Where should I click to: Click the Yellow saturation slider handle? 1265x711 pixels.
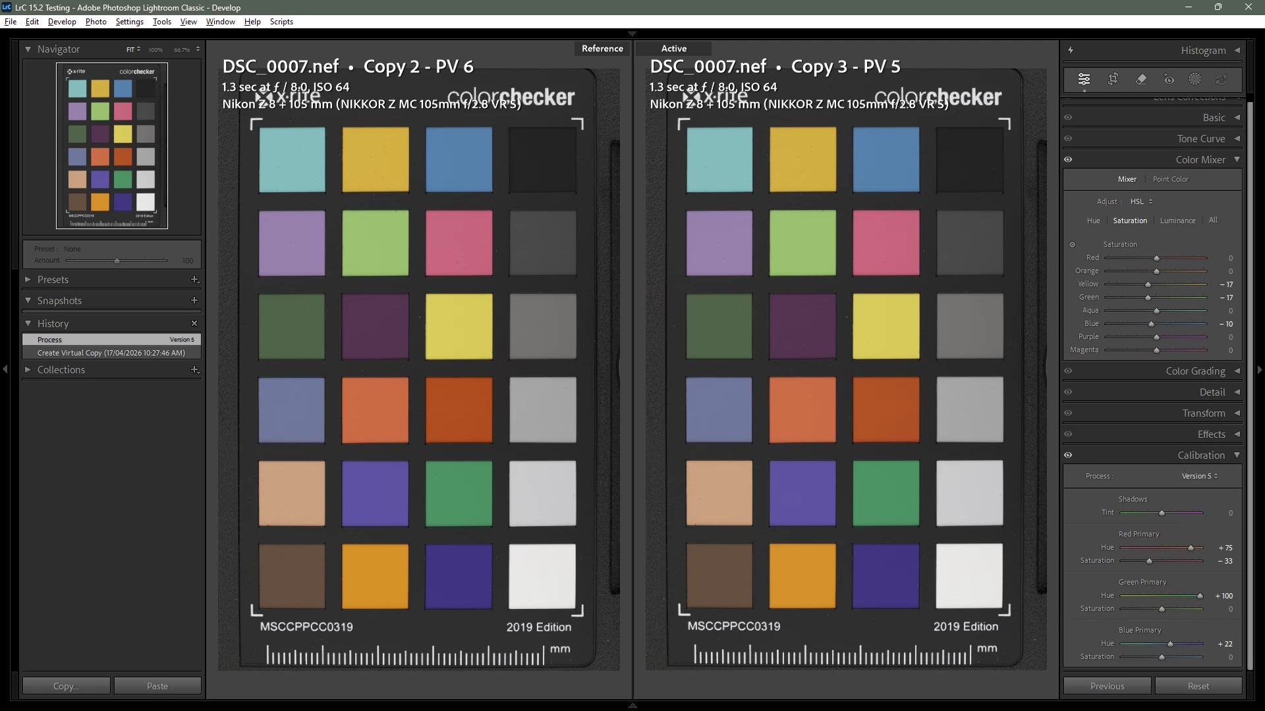point(1148,284)
